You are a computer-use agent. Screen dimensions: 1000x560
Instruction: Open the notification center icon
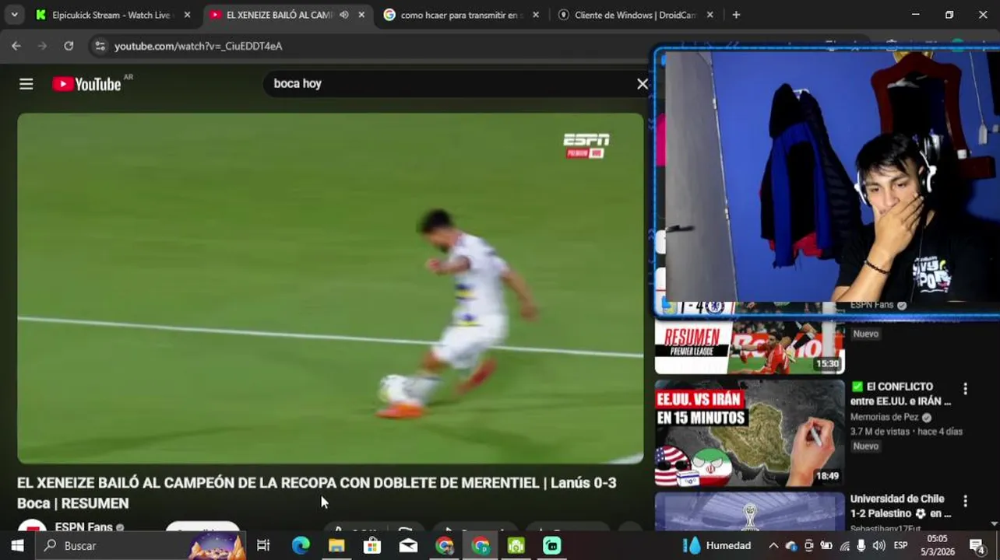point(977,546)
